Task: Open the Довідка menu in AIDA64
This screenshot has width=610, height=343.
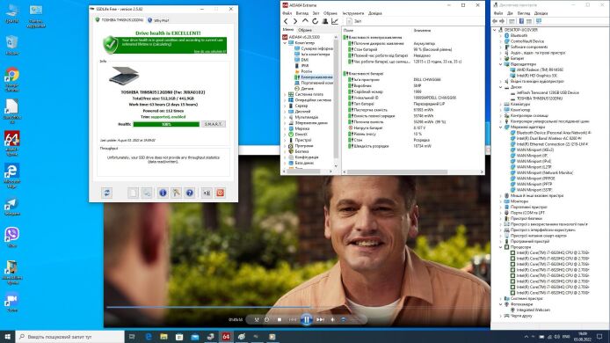Action: [375, 13]
